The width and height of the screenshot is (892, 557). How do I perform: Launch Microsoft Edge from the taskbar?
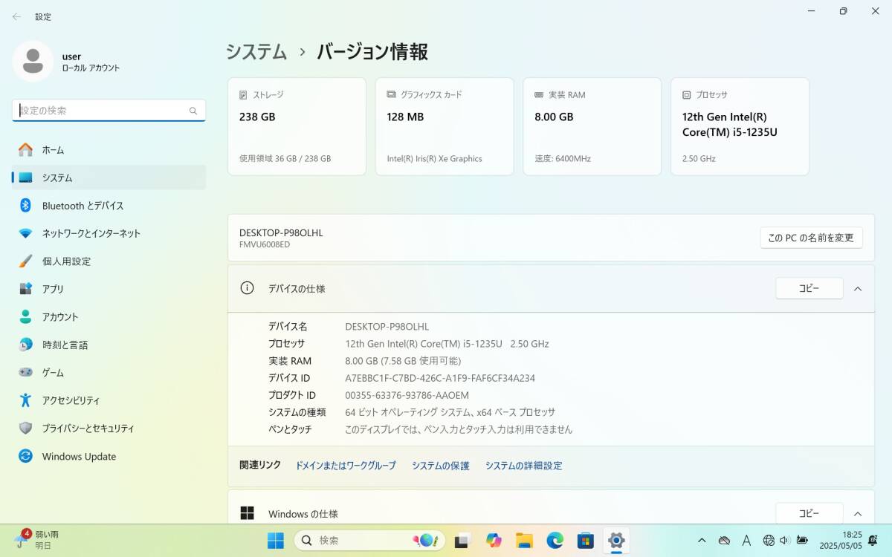(x=555, y=540)
